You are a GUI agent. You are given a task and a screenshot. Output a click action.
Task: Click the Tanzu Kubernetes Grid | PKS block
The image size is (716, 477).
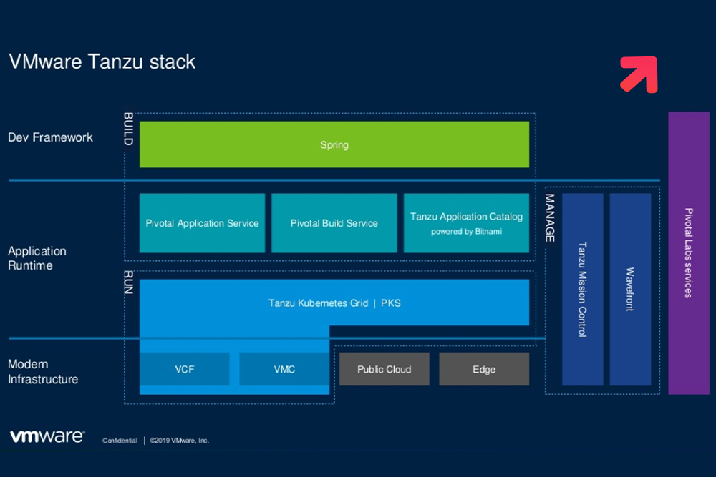(x=334, y=303)
